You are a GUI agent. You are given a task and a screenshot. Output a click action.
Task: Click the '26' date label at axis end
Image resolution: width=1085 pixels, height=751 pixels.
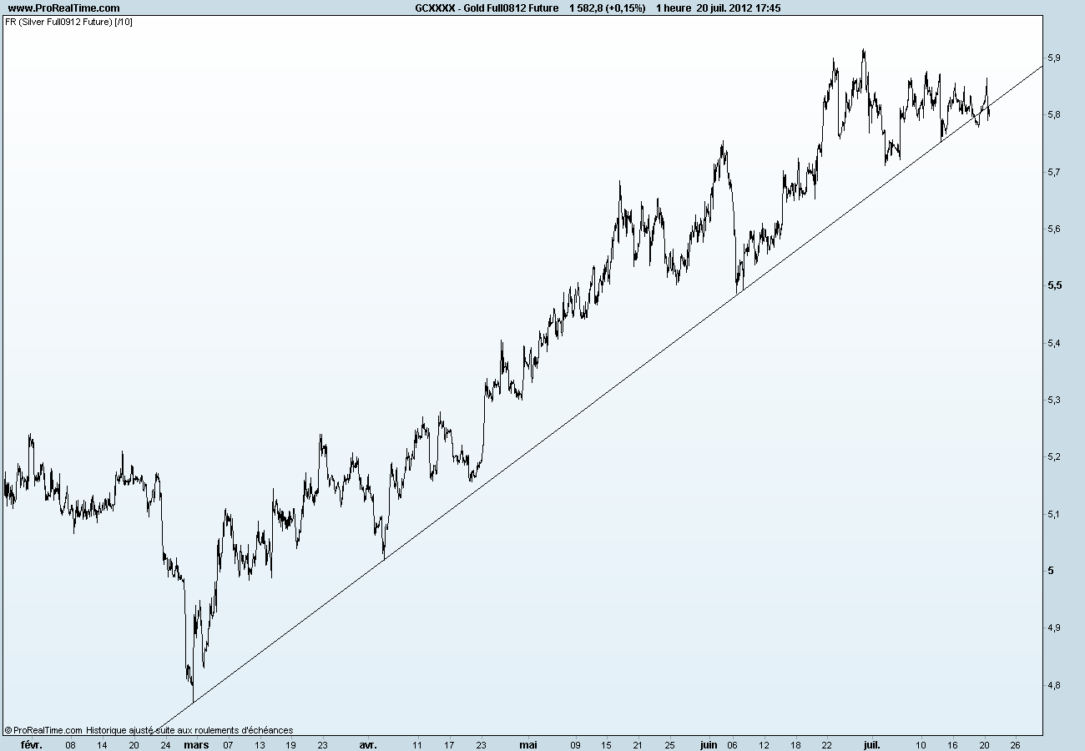coord(1015,743)
